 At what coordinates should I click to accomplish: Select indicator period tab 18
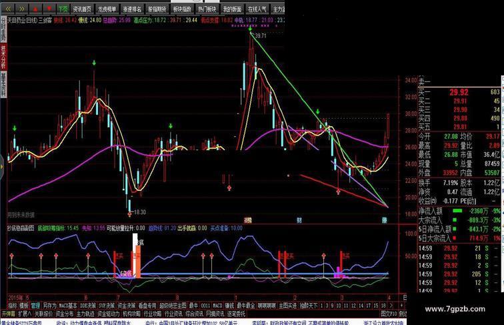pyautogui.click(x=383, y=306)
